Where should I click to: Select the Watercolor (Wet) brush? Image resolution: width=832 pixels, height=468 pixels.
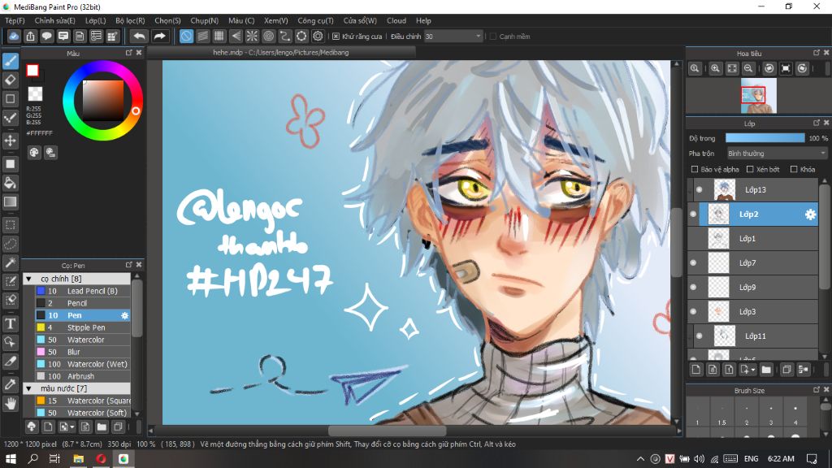82,364
